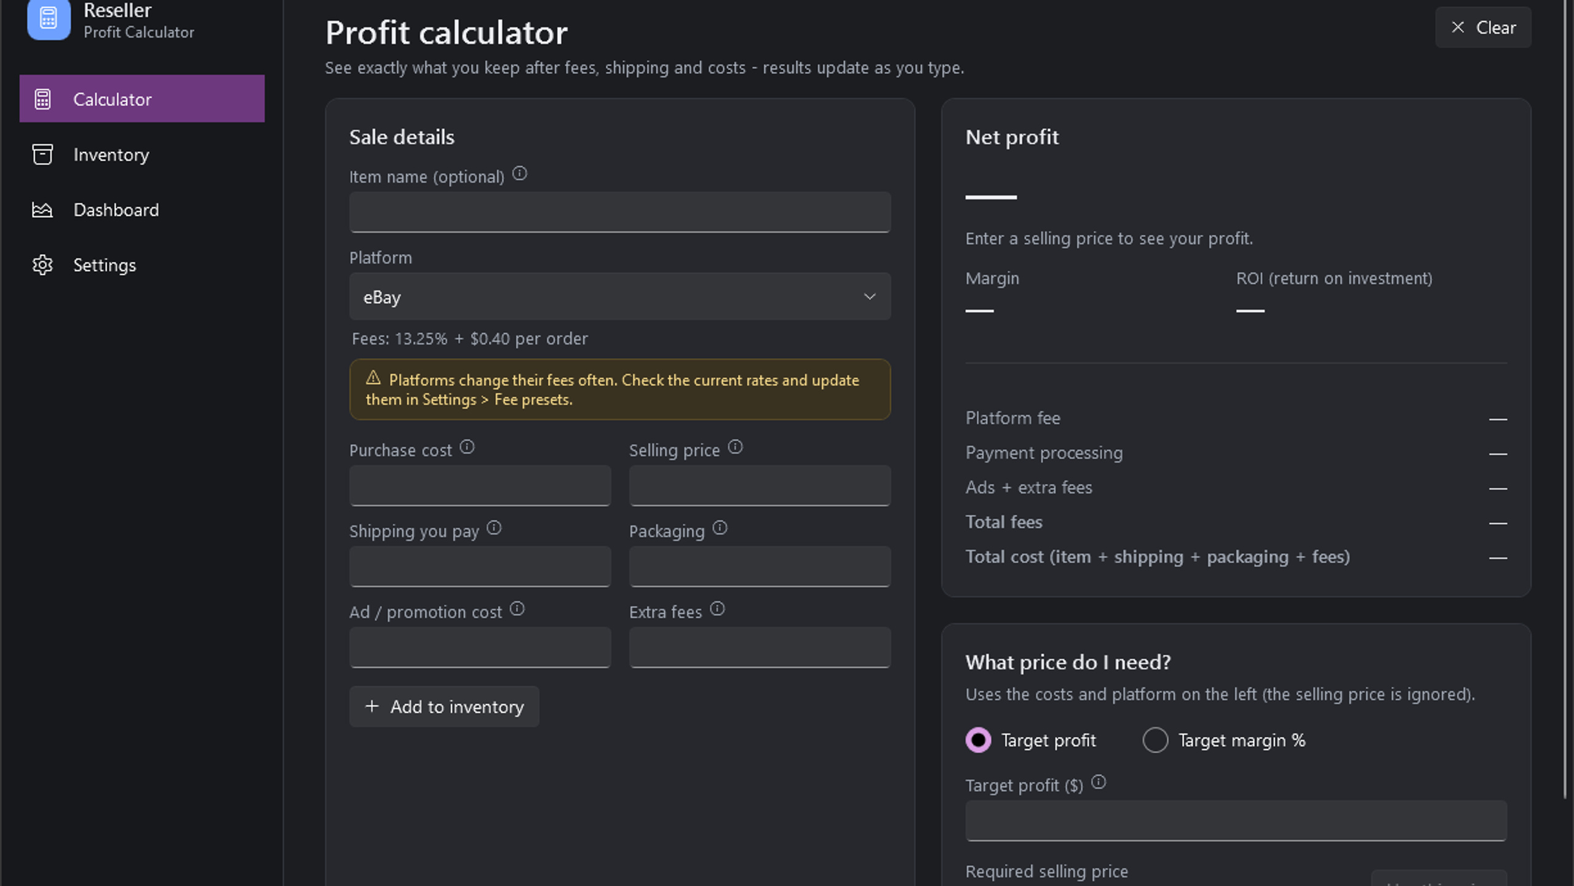Click the Calculator sidebar icon
1574x886 pixels.
click(x=42, y=99)
